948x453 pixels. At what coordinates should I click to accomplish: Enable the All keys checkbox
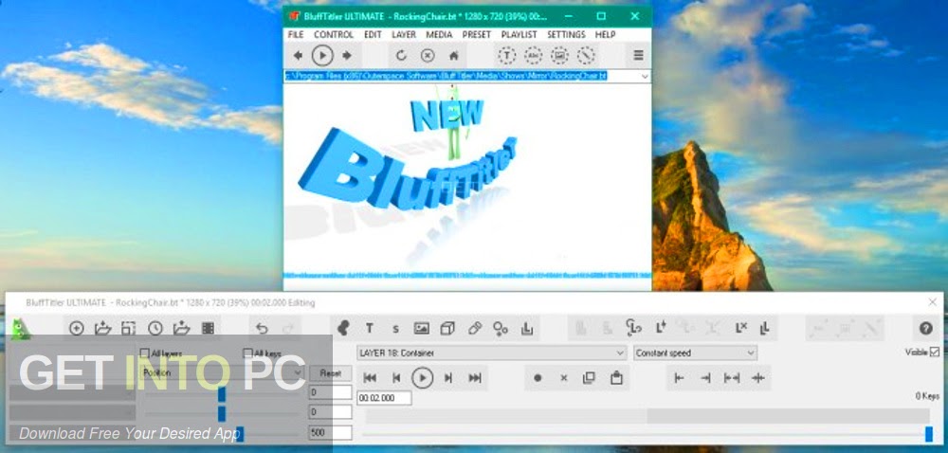tap(247, 353)
